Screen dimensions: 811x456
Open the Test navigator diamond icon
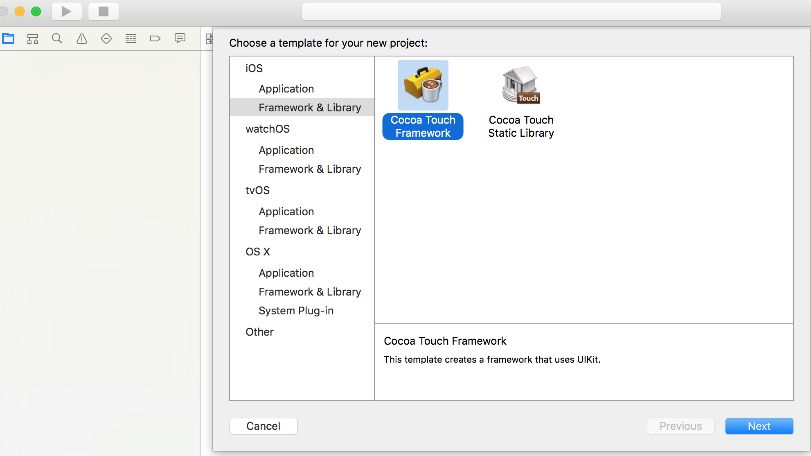(x=106, y=39)
